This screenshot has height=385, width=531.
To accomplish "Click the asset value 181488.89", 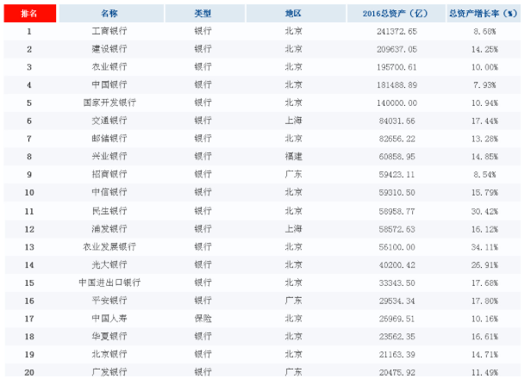I will 397,85.
